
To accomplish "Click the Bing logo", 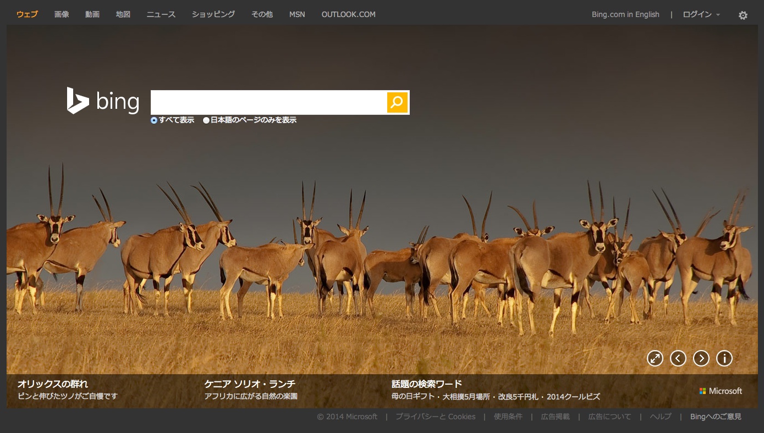I will [103, 101].
